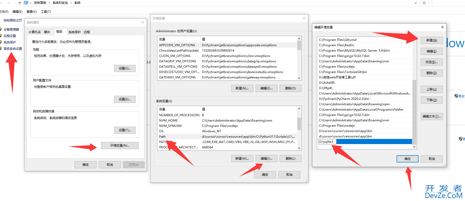The height and width of the screenshot is (201, 465).
Task: Switch to 计算机名 tab
Action: (34, 32)
